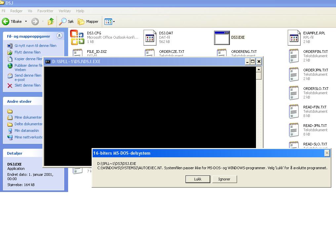Select the ORDERCZE.TXT file icon
Viewport: 336px width, 230px height.
point(149,53)
